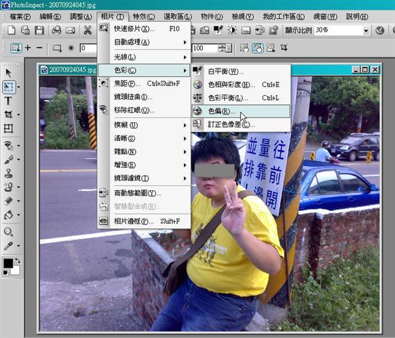Select the Eyedropper tool
The width and height of the screenshot is (395, 338).
(8, 246)
